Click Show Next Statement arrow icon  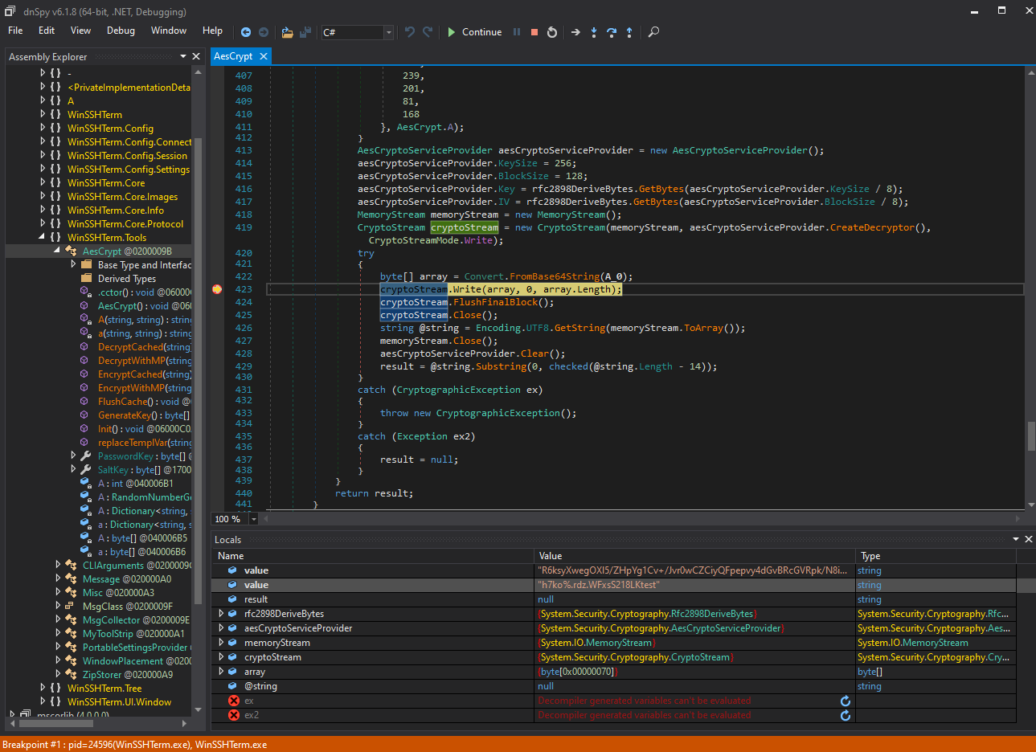click(x=575, y=32)
